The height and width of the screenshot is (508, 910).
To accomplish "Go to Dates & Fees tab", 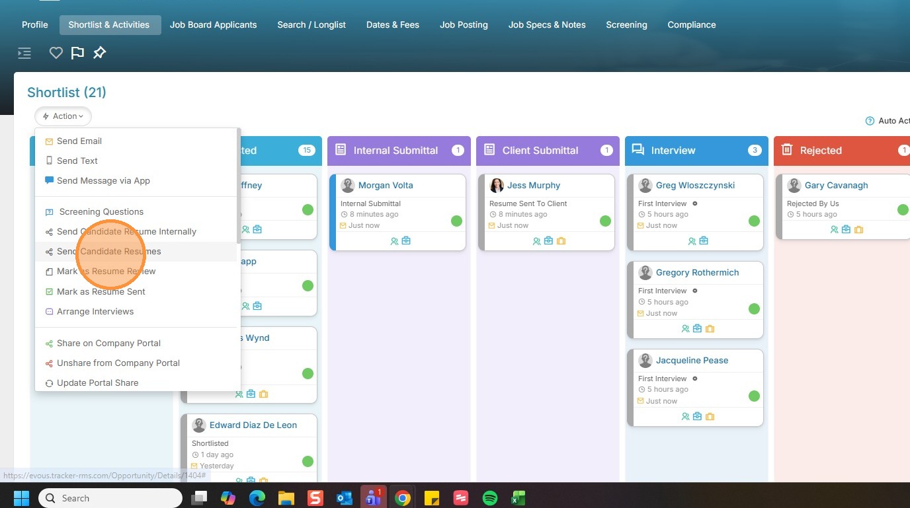I will coord(393,25).
